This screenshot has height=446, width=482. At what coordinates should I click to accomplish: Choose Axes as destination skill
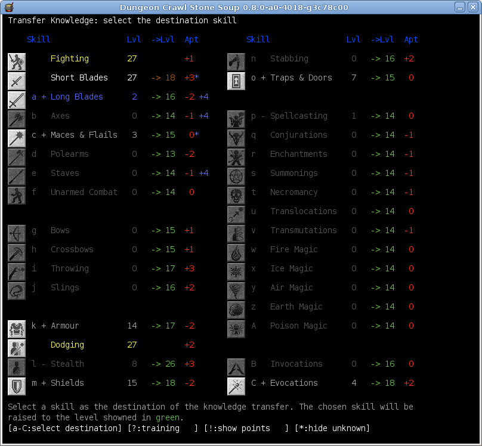pos(60,116)
